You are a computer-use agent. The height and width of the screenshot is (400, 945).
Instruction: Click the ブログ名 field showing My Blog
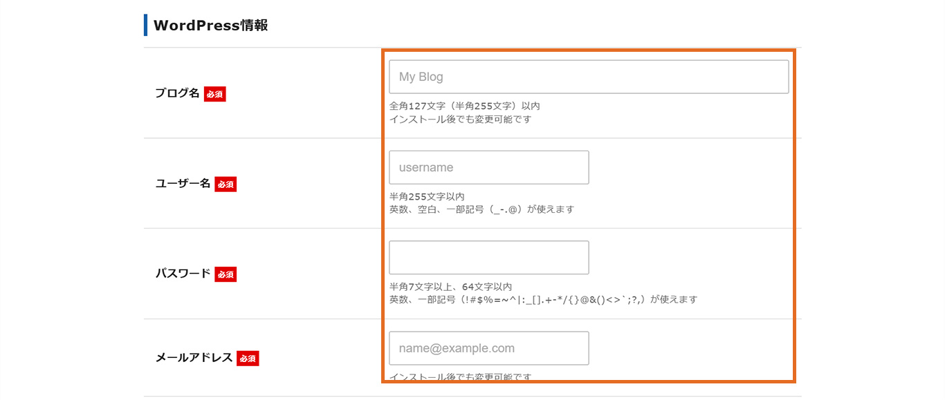tap(589, 77)
